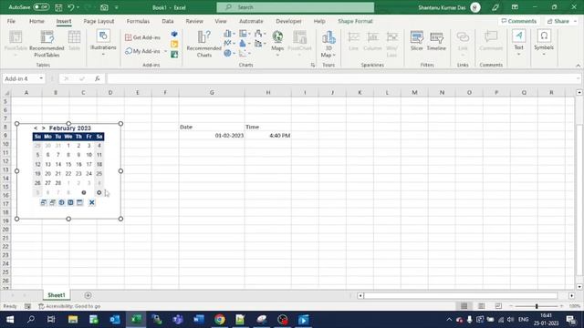Go to next month in calendar

point(44,128)
